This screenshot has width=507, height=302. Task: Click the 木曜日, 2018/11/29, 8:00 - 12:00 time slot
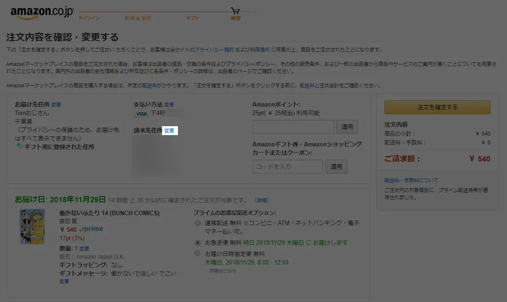click(x=247, y=262)
